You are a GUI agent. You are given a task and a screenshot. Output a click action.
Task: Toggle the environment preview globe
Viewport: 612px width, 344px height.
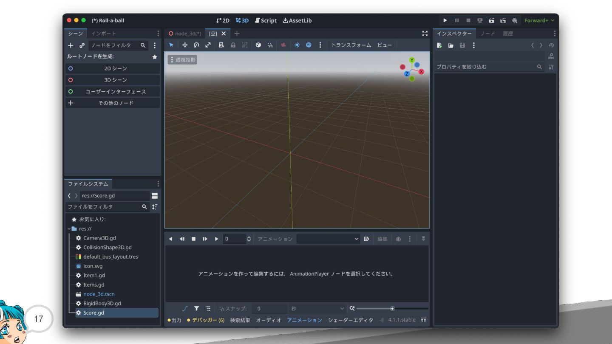pyautogui.click(x=309, y=45)
